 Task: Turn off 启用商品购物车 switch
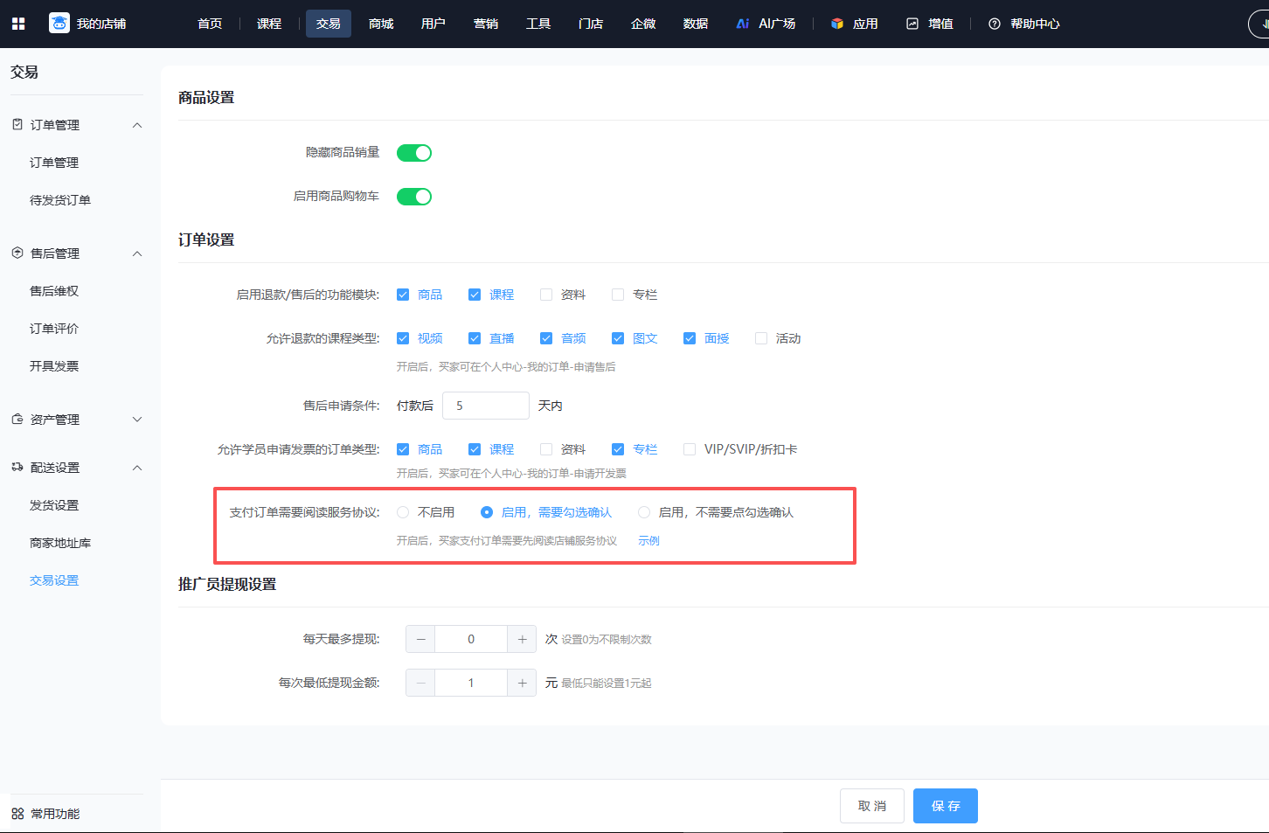point(414,197)
